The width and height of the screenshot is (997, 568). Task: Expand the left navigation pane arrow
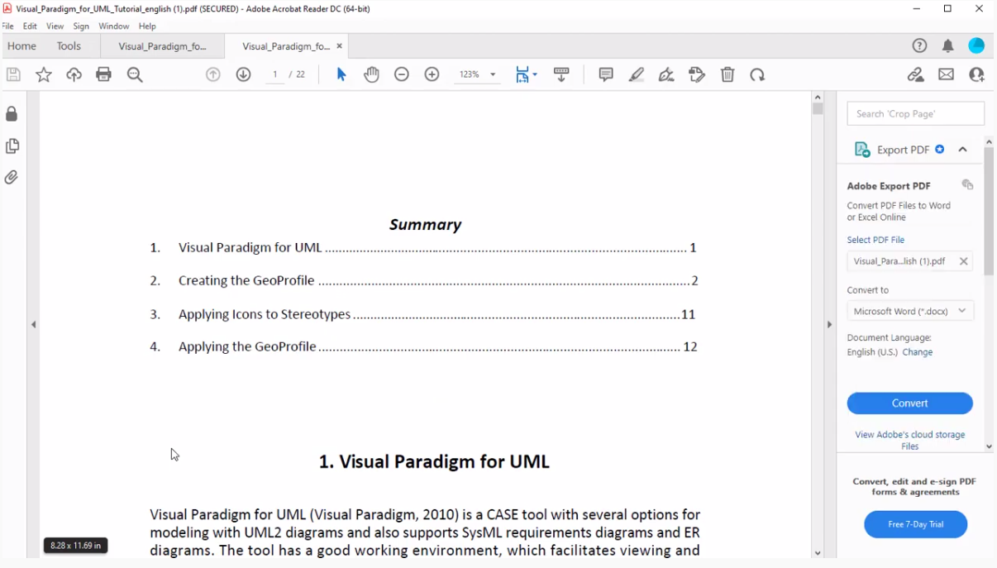pyautogui.click(x=34, y=325)
